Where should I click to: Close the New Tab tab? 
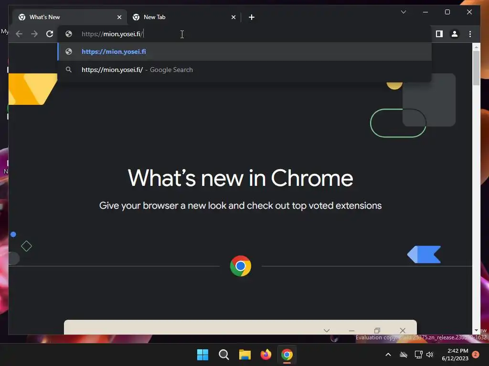[233, 17]
